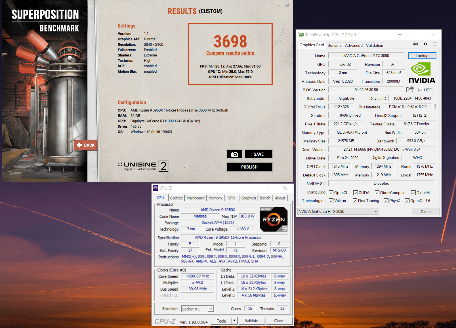
Task: Click the GPU-Z refresh icon
Action: pyautogui.click(x=425, y=44)
